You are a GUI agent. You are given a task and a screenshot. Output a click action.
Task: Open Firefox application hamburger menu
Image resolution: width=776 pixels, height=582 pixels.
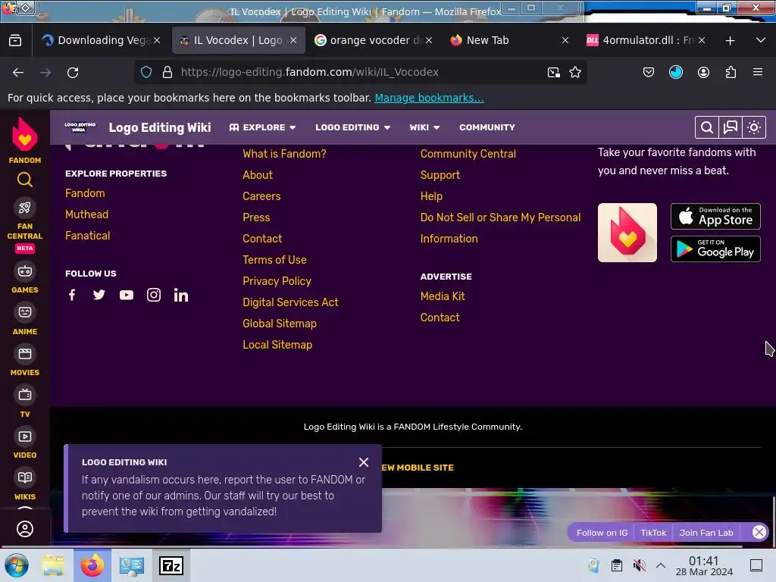(x=757, y=72)
